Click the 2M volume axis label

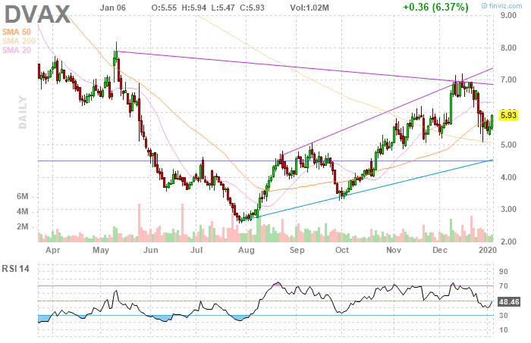[x=22, y=227]
